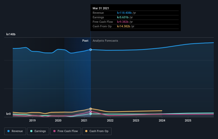This screenshot has height=139, width=218.
Task: Toggle the Cash From Op legend button
Action: [97, 131]
